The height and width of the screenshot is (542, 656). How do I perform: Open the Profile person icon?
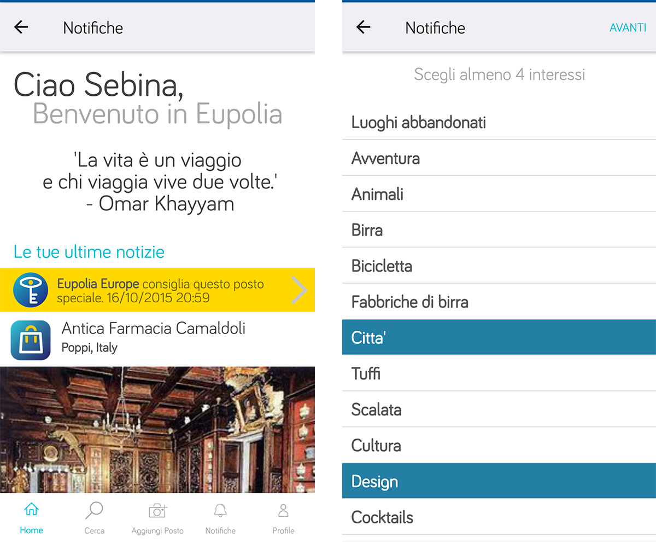tap(283, 511)
